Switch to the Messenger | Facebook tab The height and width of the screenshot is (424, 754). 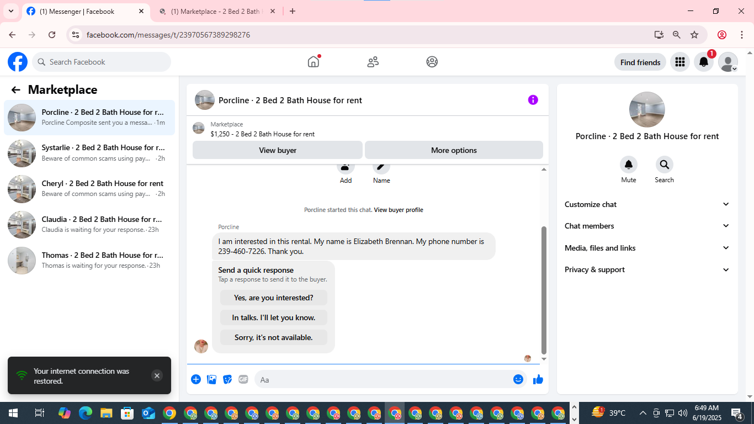[x=86, y=11]
